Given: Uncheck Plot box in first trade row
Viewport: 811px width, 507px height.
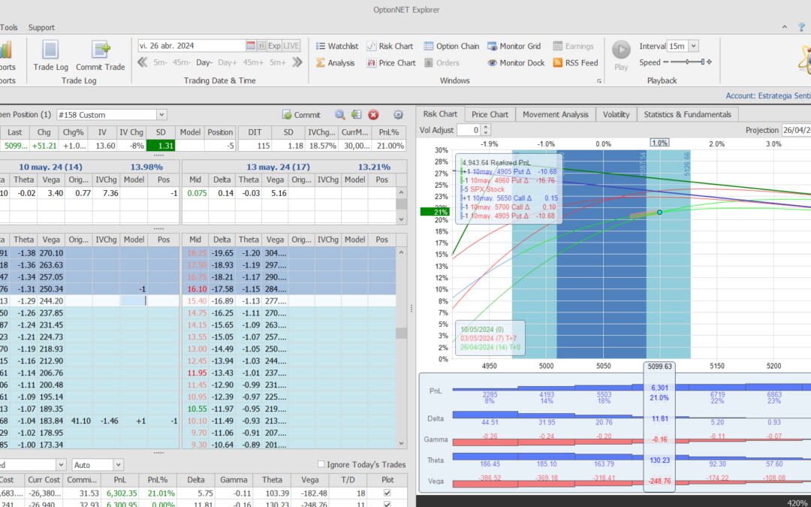Looking at the screenshot, I should coord(387,493).
